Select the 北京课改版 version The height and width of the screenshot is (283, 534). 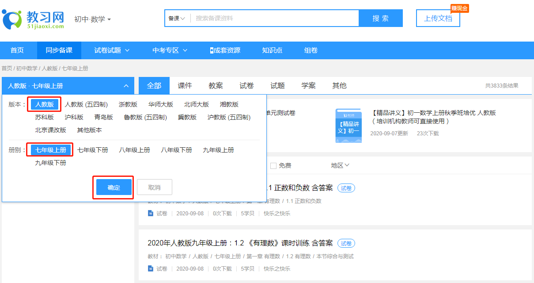(x=51, y=130)
